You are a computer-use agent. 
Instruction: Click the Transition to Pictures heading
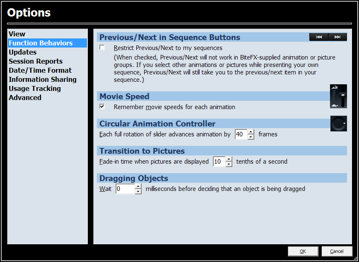[142, 151]
